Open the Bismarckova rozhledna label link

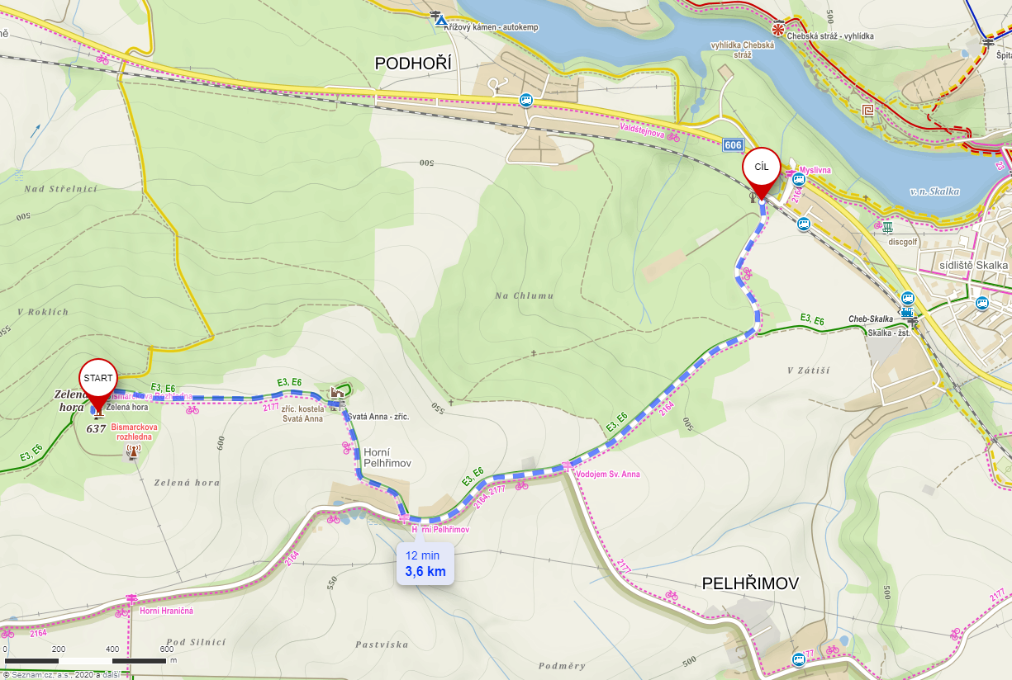[137, 431]
